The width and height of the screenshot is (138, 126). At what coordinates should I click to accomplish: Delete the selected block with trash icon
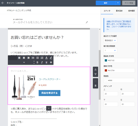click(x=95, y=86)
